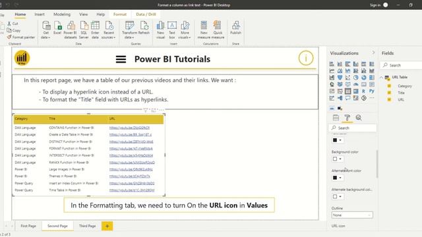Open the Help ribbon tab
Viewport: 422px width, 237px height.
[x=101, y=14]
